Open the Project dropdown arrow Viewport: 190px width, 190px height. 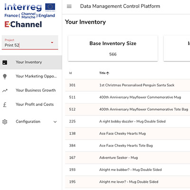click(52, 43)
